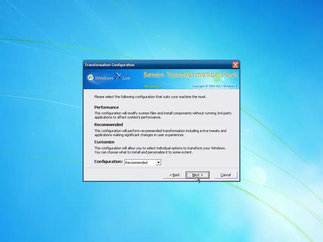Click the Performance heading
Screen dimensions: 323x242
pyautogui.click(x=107, y=107)
